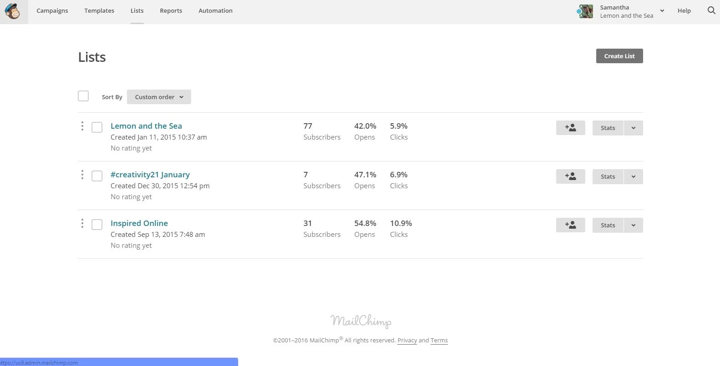Open Reports in top navigation
Image resolution: width=720 pixels, height=366 pixels.
click(x=171, y=11)
